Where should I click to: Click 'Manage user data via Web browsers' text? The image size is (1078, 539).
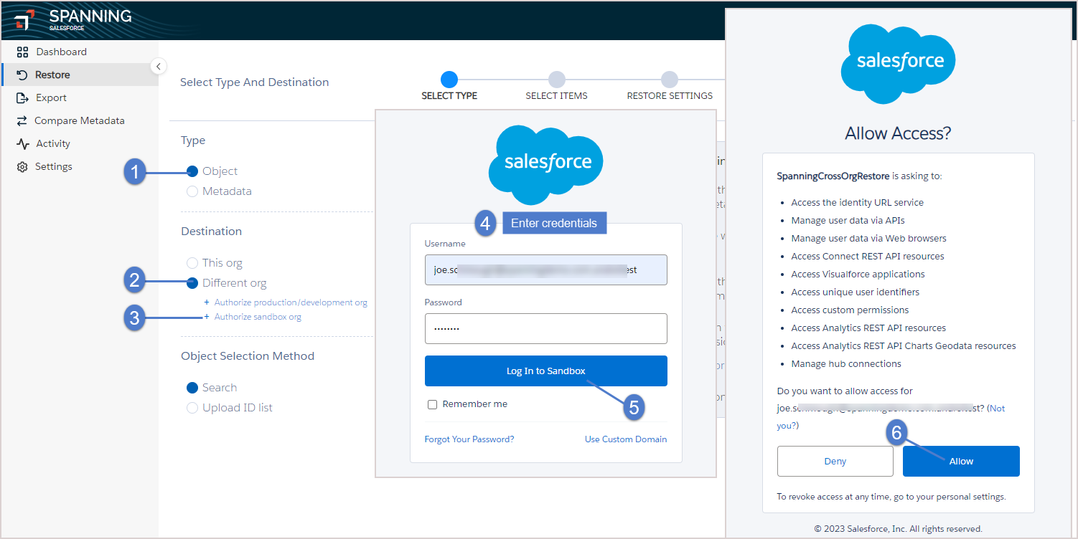click(x=869, y=239)
